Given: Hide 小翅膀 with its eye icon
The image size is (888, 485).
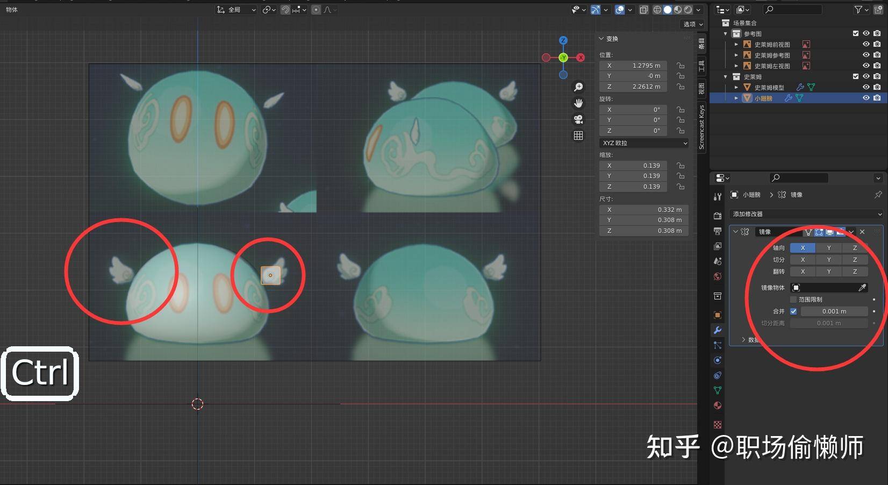Looking at the screenshot, I should [866, 98].
